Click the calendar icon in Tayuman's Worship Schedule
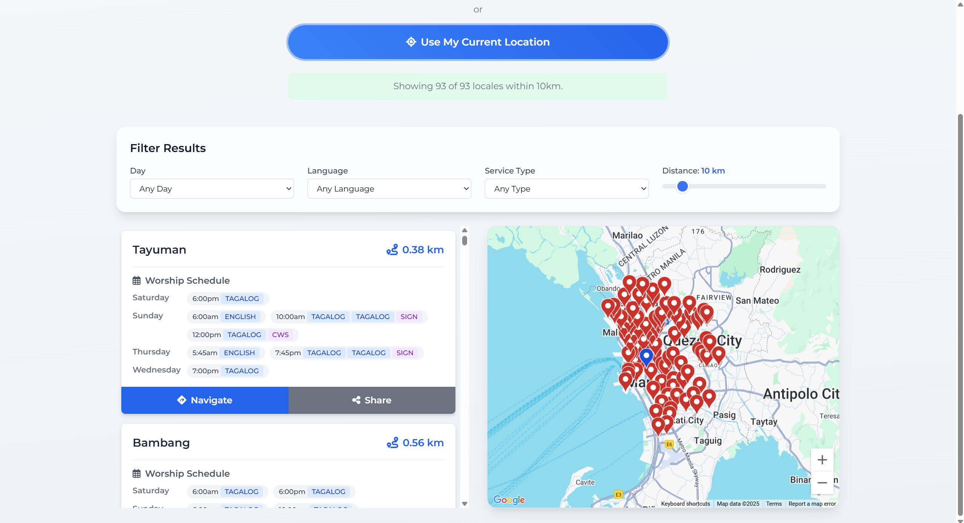The image size is (964, 523). tap(136, 281)
